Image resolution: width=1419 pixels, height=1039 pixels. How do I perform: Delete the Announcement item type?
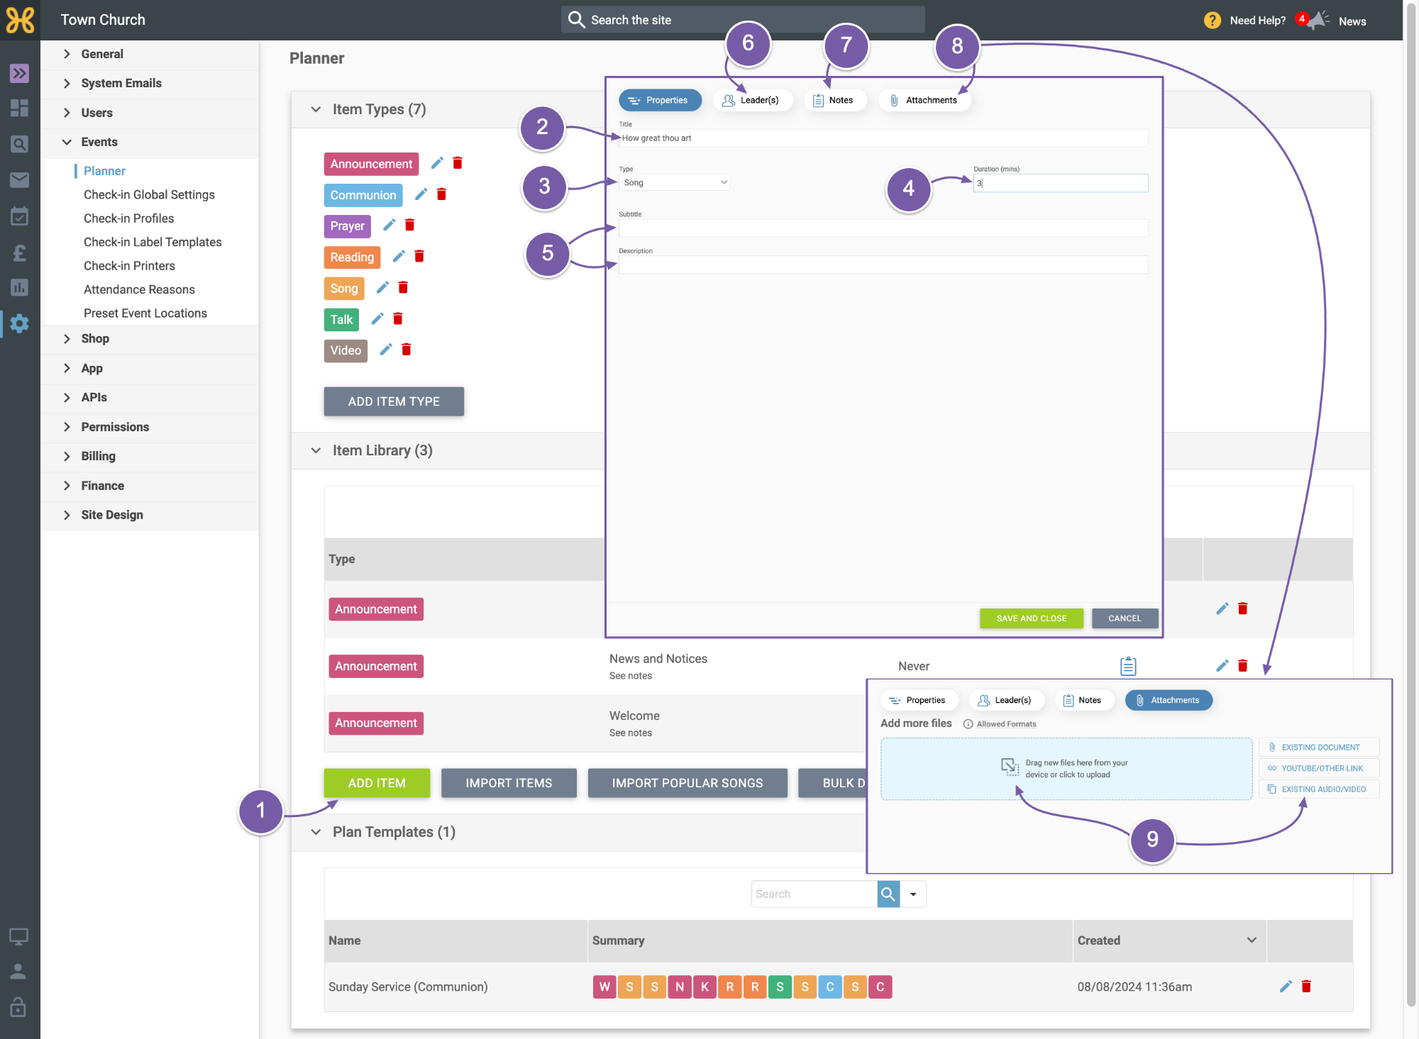pos(458,163)
